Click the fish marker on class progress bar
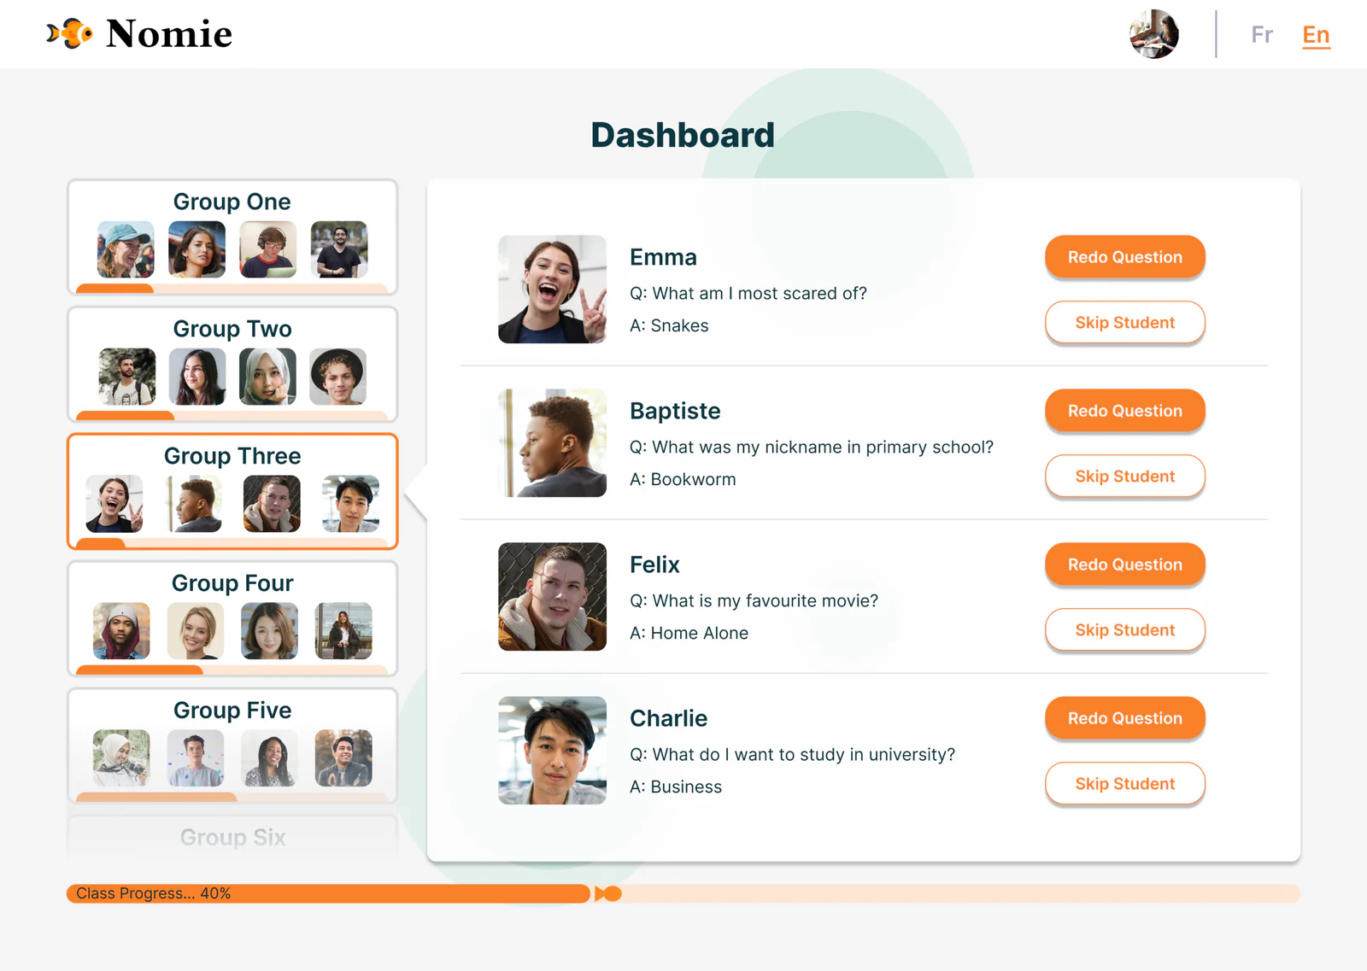 608,893
